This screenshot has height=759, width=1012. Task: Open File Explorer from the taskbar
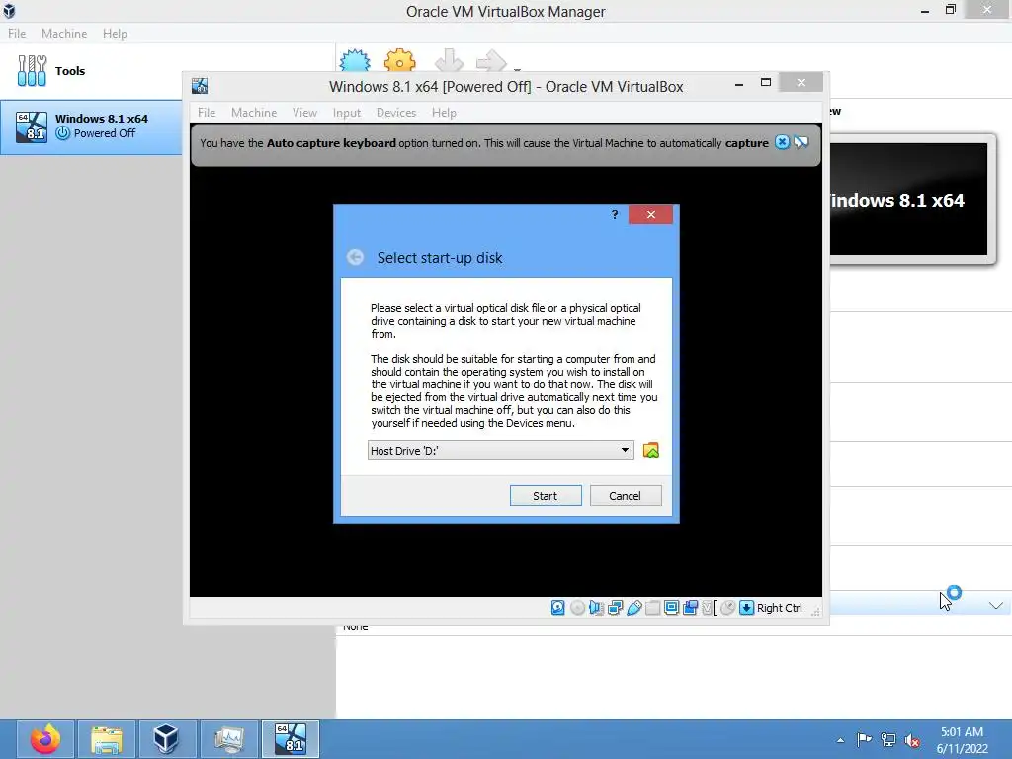[x=107, y=739]
